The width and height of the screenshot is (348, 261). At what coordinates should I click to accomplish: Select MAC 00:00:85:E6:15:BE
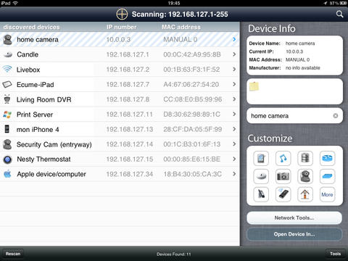tap(192, 159)
